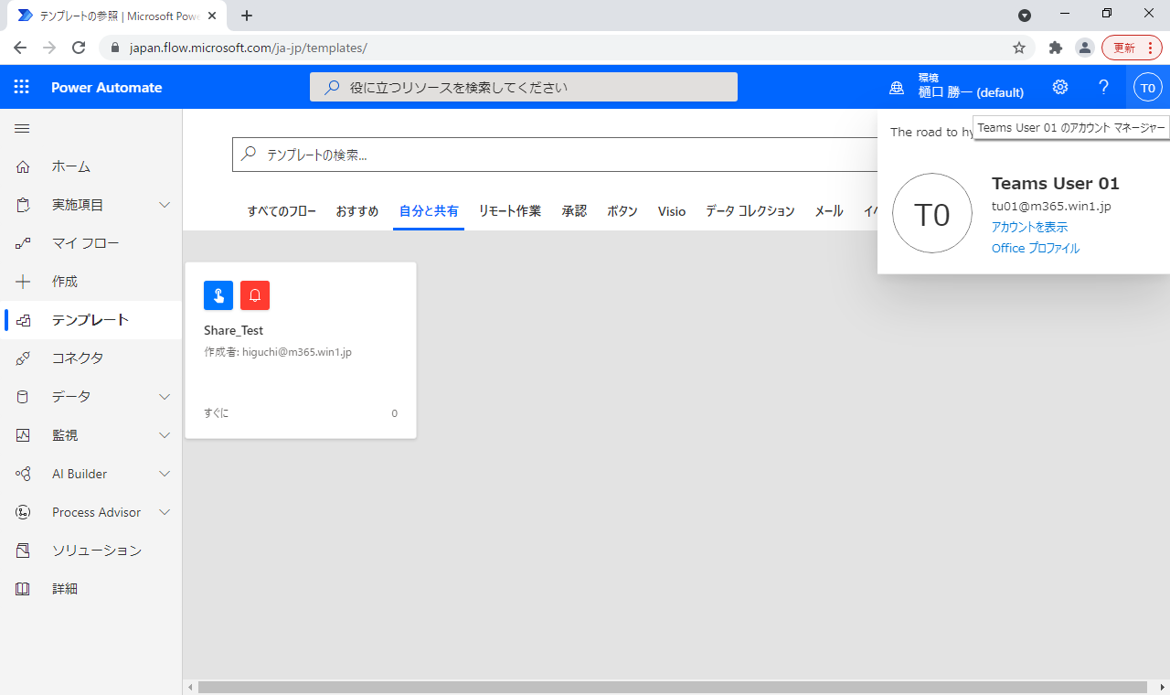Select the おすすめ tab
The height and width of the screenshot is (695, 1170).
tap(357, 211)
